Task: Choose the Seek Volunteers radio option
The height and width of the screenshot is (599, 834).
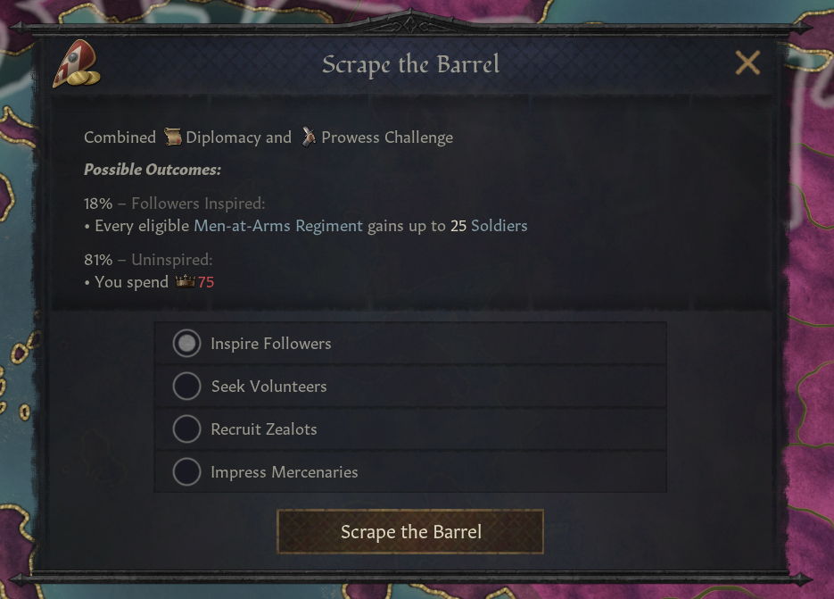Action: [x=186, y=387]
